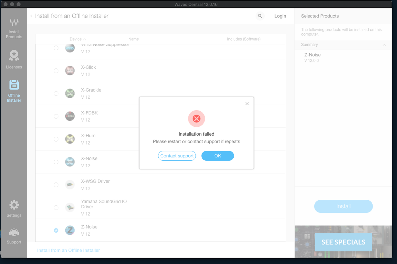Select the X-WSG Driver radio button
The width and height of the screenshot is (397, 264).
(56, 184)
